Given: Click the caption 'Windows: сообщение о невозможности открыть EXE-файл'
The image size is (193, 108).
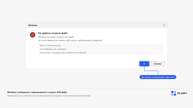Looking at the screenshot, I should point(37,92).
